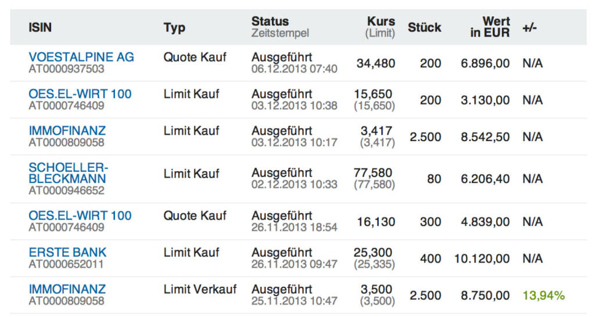Sort by the Wert in EUR header
Screen dimensions: 595x317
[490, 27]
